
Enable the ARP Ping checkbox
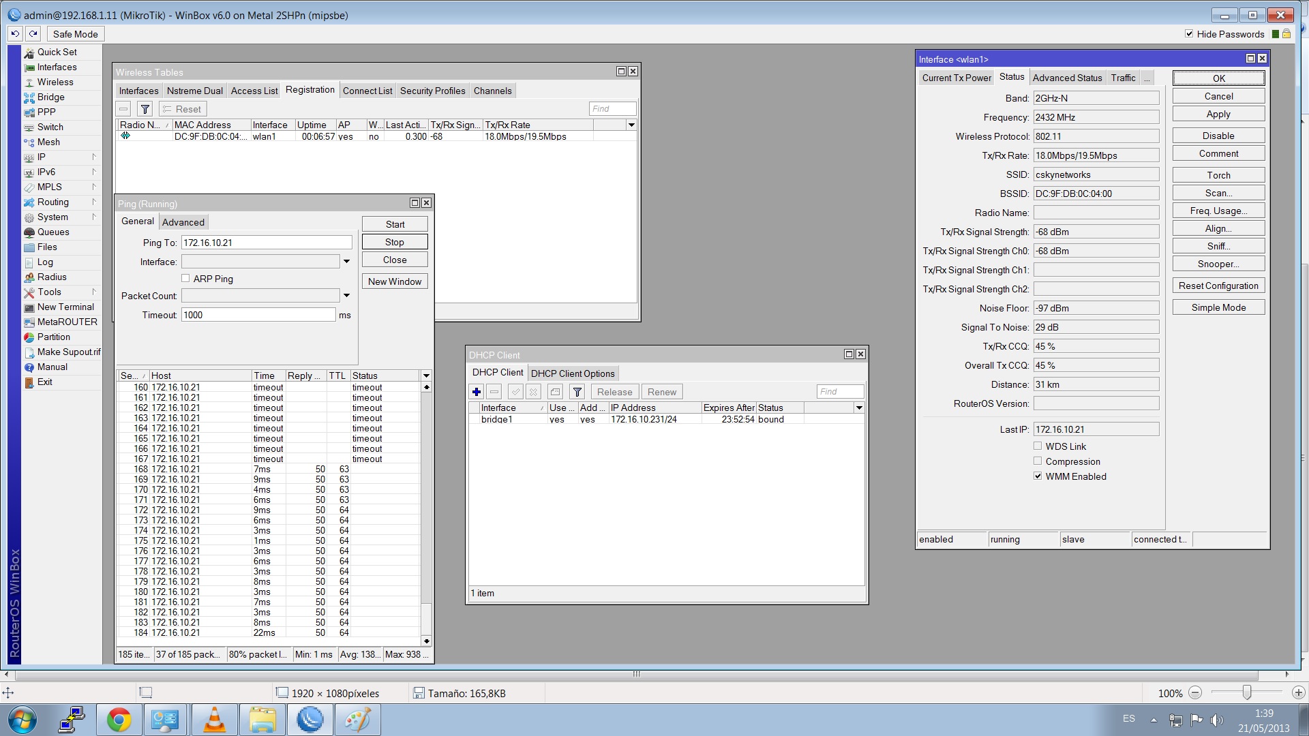point(185,278)
